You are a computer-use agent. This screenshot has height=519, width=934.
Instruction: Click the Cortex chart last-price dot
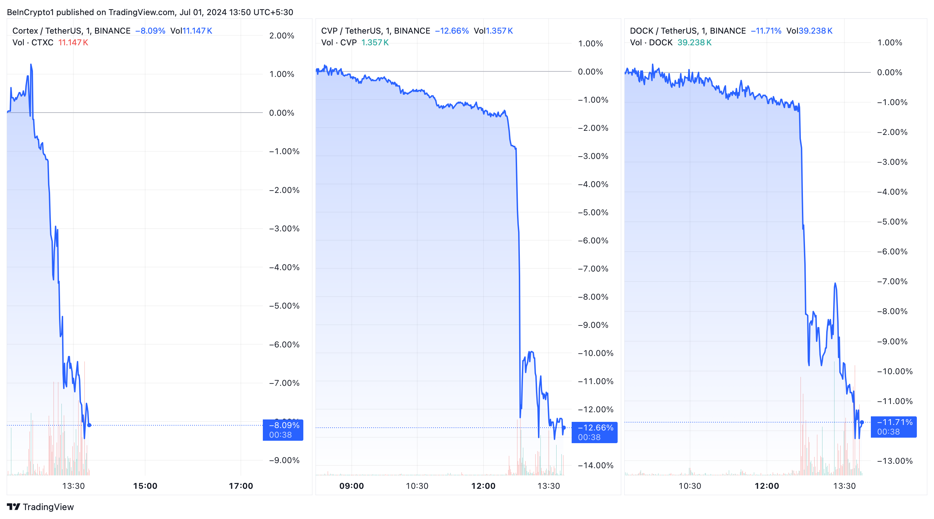pyautogui.click(x=89, y=425)
